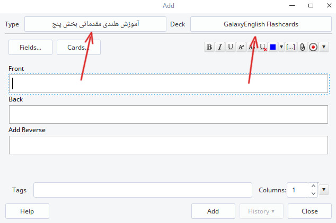Screen dimensions: 336x223
Task: Open the text color picker dropdown arrow
Action: tap(281, 47)
